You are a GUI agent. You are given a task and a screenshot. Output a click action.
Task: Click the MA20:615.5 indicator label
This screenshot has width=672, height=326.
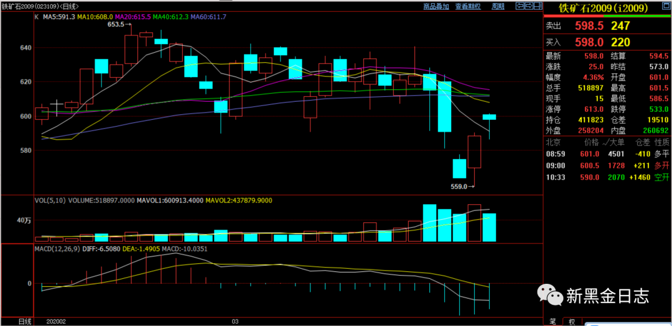click(x=133, y=17)
